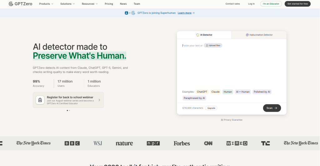The height and width of the screenshot is (166, 320).
Task: Click GPTZero is joining Superhuman text
Action: tap(157, 13)
